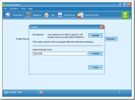
Task: Switch to the Text label
Action: 53,15
